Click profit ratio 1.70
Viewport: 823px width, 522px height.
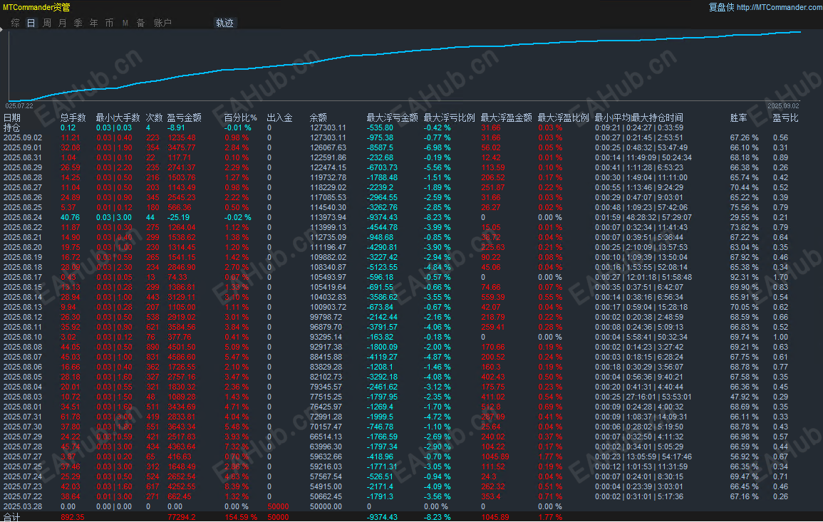(780, 278)
